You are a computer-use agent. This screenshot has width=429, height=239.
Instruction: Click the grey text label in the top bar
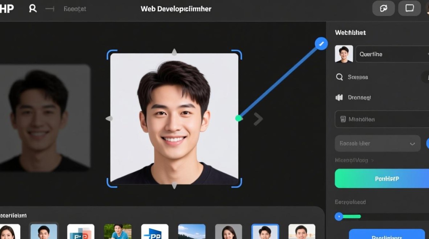(75, 9)
